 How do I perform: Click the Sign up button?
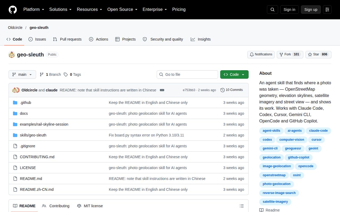[x=311, y=10]
